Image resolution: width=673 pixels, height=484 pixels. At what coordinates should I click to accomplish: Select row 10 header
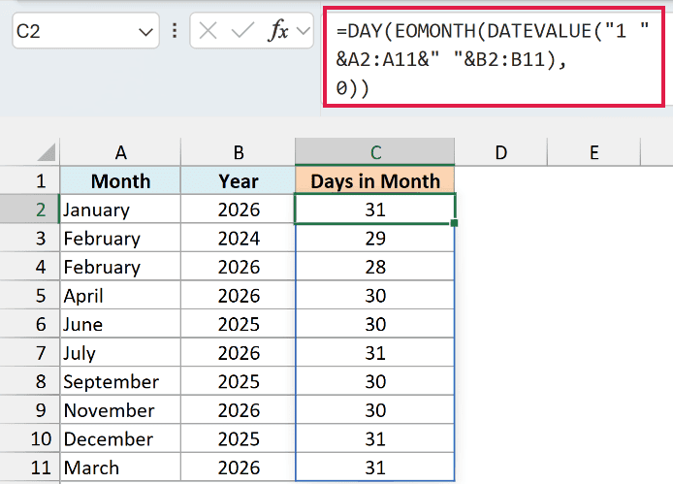click(30, 438)
